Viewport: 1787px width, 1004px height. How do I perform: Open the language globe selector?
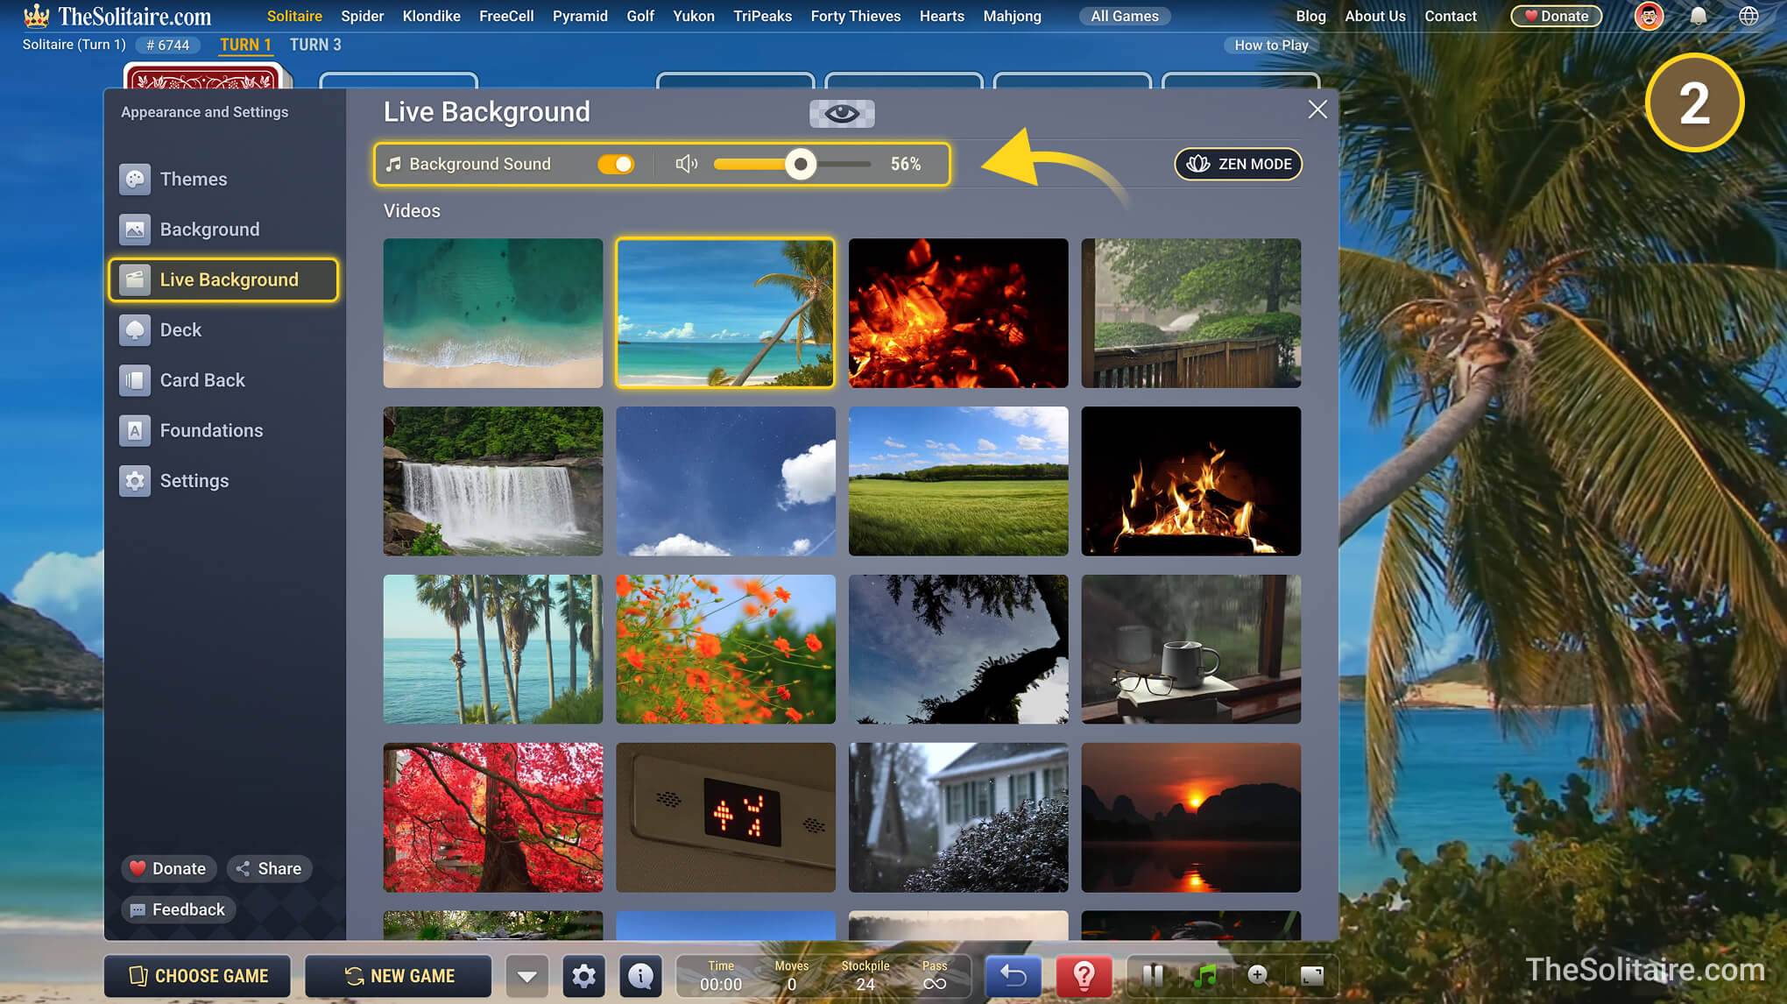pyautogui.click(x=1748, y=17)
